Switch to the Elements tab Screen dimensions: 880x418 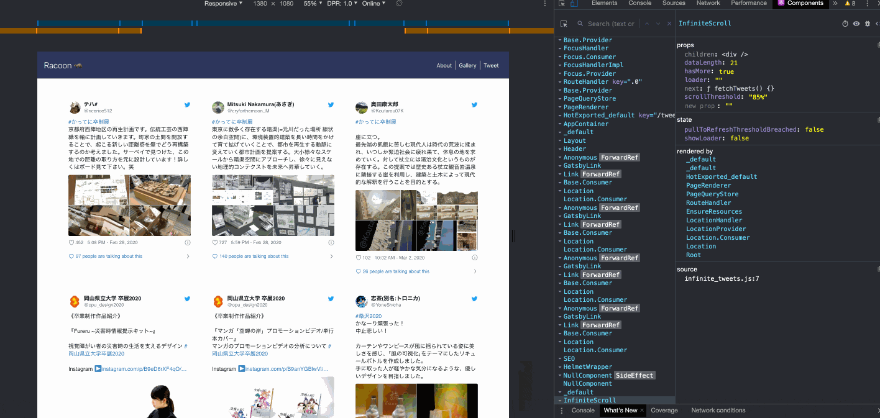[x=604, y=3]
